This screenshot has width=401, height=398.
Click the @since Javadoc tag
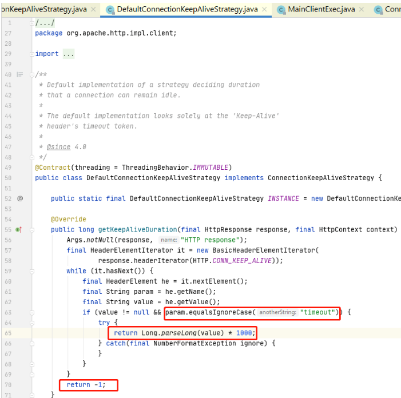click(58, 147)
